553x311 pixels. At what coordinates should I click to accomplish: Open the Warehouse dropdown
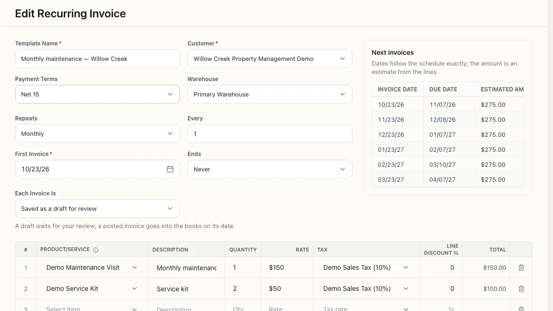pyautogui.click(x=270, y=94)
